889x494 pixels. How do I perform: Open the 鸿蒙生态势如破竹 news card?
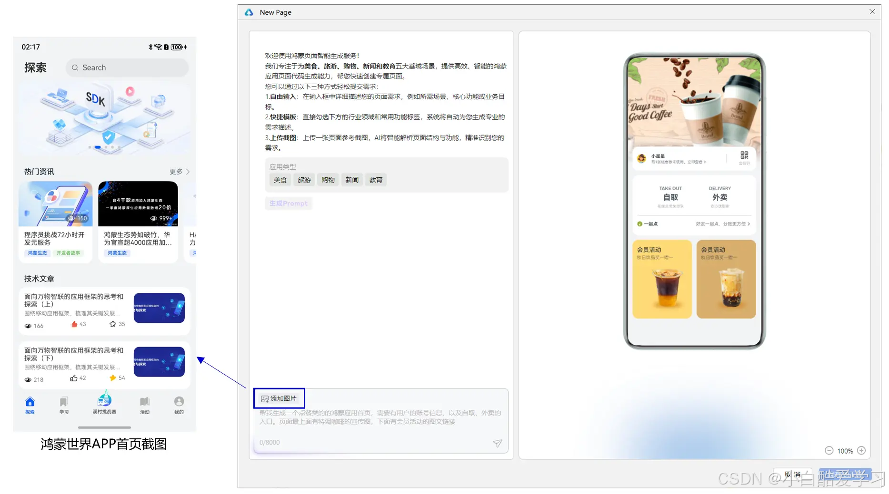point(138,221)
